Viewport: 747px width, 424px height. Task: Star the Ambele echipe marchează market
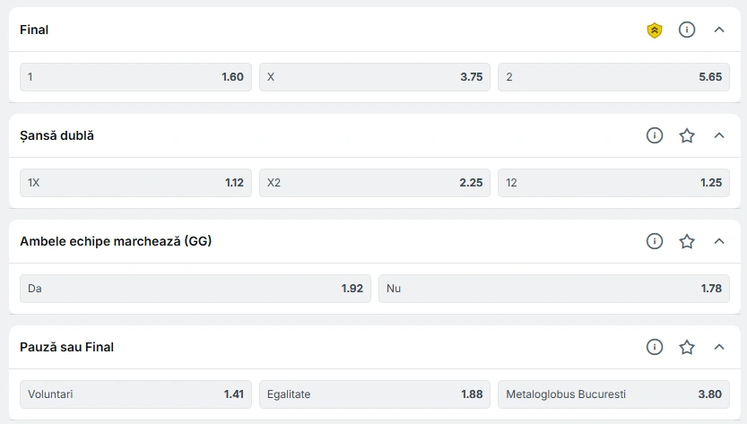[x=687, y=241]
